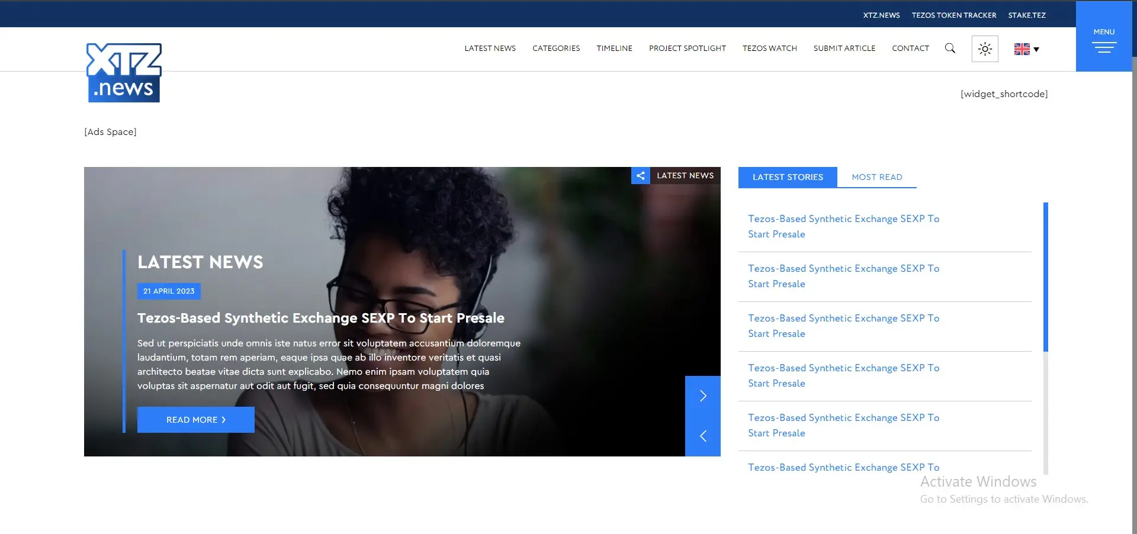
Task: Open Project Spotlight in navigation
Action: (x=687, y=49)
